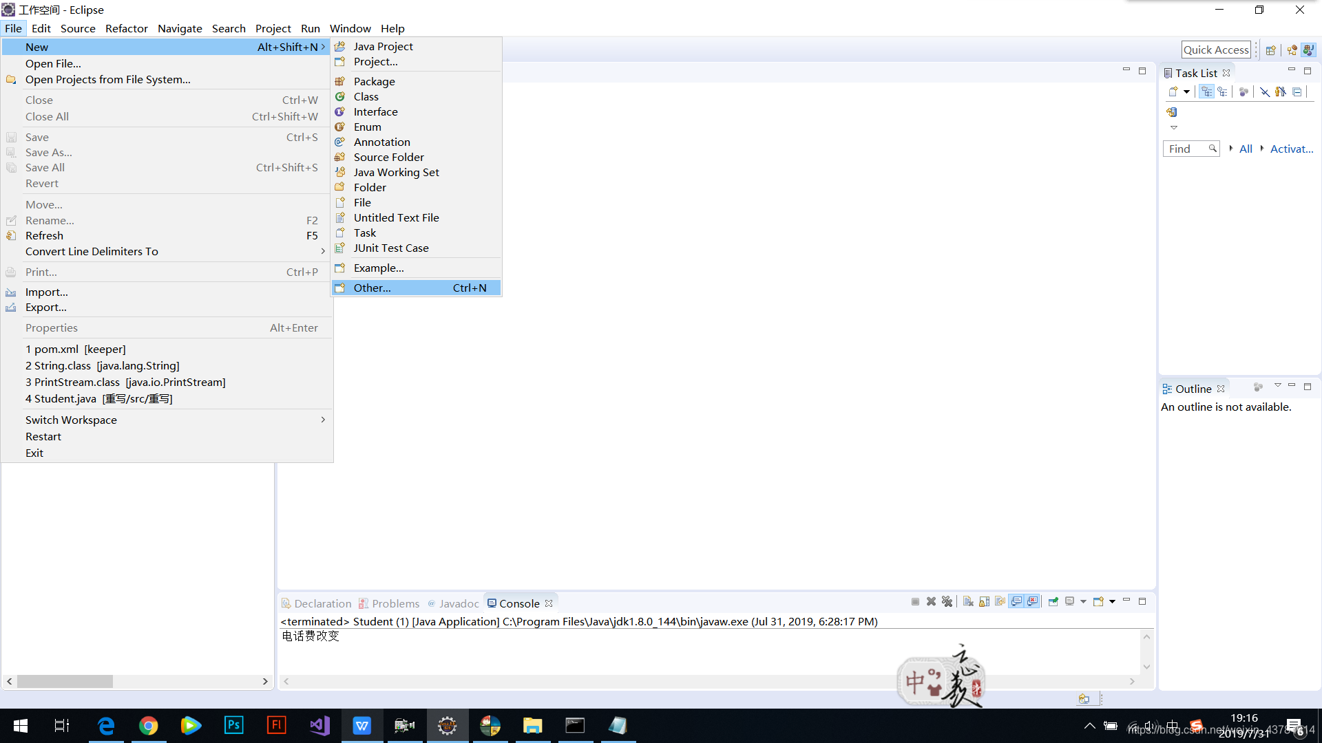Toggle Hide Completed Tasks icon
Screen dimensions: 1322x743
point(1265,91)
